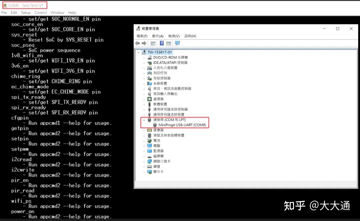Expand the 處理器 tree node
Viewport: 360px width, 221px height.
144,98
